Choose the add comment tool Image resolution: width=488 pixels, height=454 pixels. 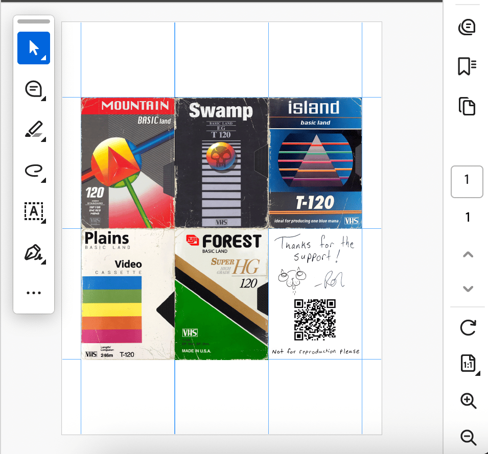pos(34,89)
